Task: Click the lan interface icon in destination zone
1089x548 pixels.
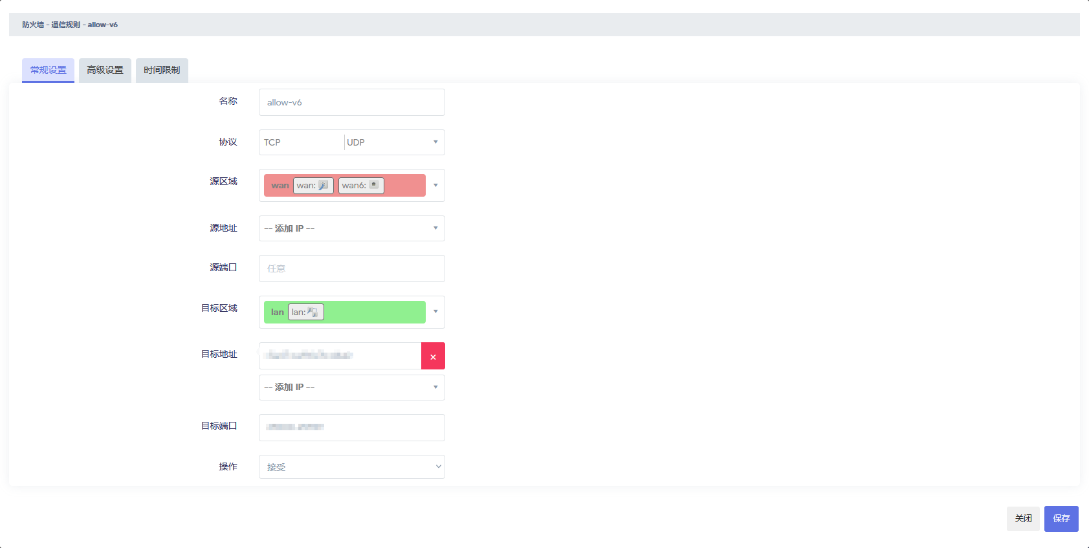Action: (x=313, y=312)
